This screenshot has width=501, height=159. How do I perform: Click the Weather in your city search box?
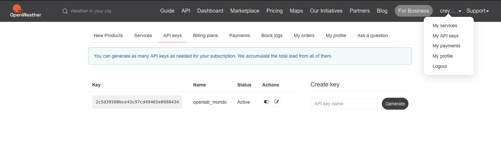(x=91, y=11)
